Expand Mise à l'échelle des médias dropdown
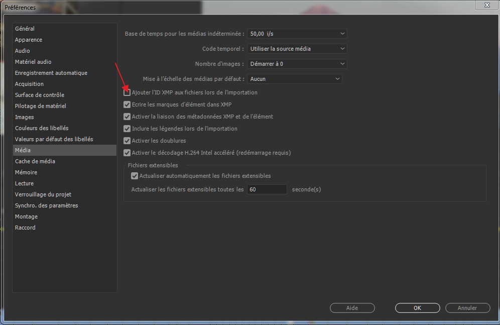Image resolution: width=500 pixels, height=325 pixels. coord(295,79)
